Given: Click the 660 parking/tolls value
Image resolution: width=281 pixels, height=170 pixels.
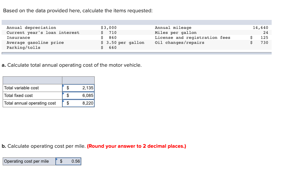Looking at the screenshot, I should [113, 48].
